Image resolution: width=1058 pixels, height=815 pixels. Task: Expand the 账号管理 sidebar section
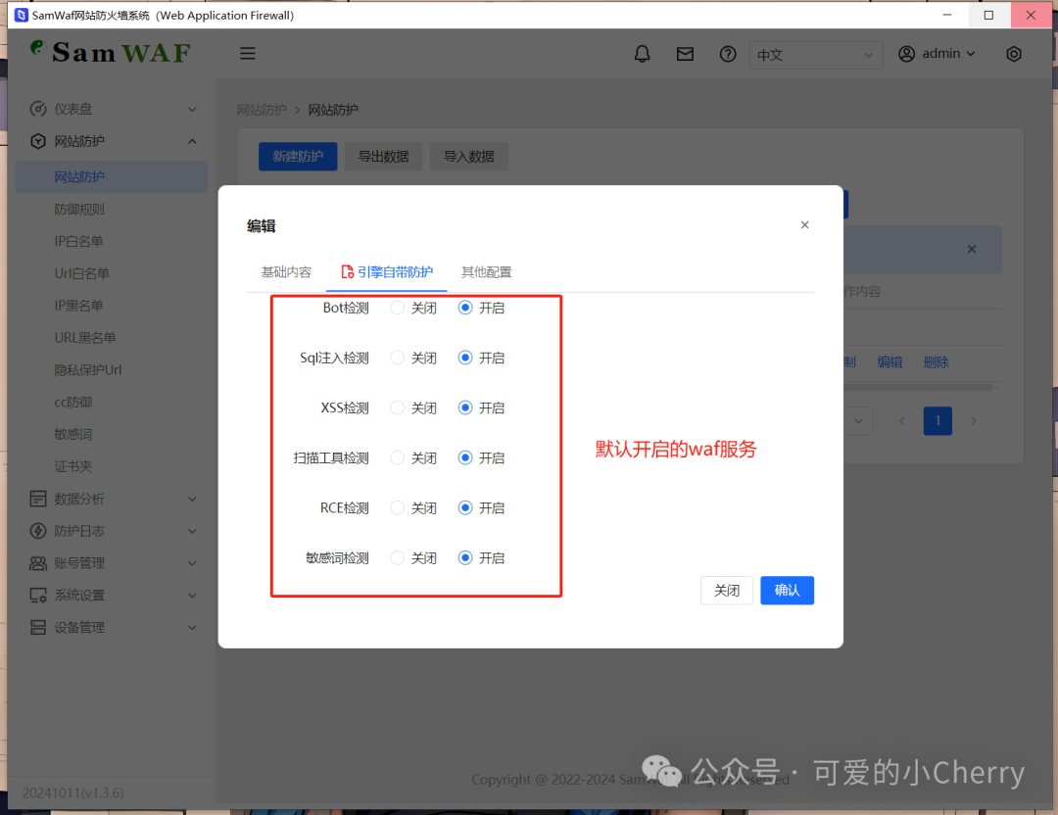coord(192,563)
